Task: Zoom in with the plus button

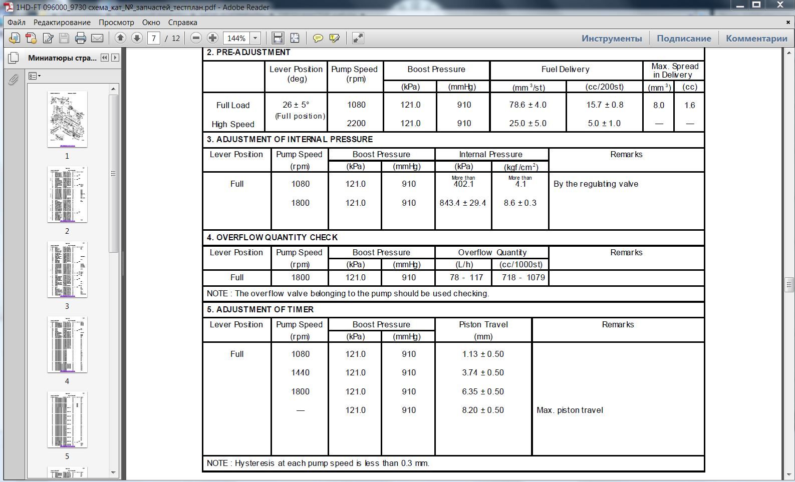Action: pyautogui.click(x=212, y=38)
